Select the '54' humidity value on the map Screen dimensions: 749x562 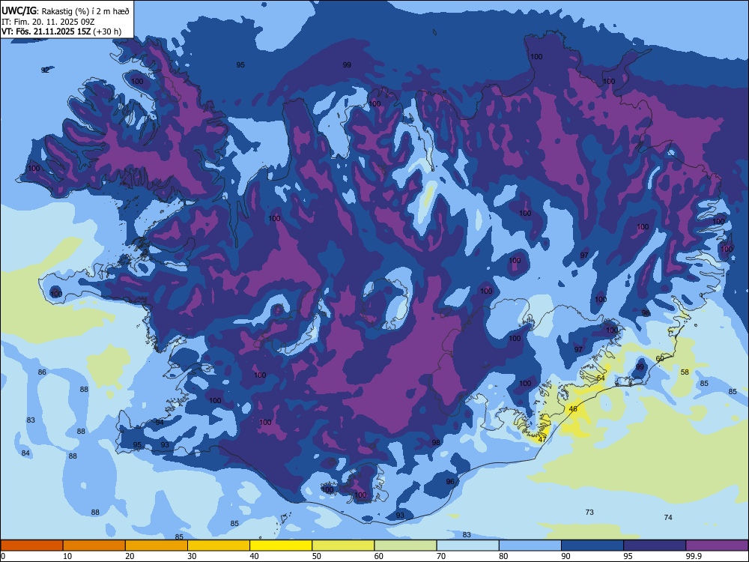coord(601,378)
